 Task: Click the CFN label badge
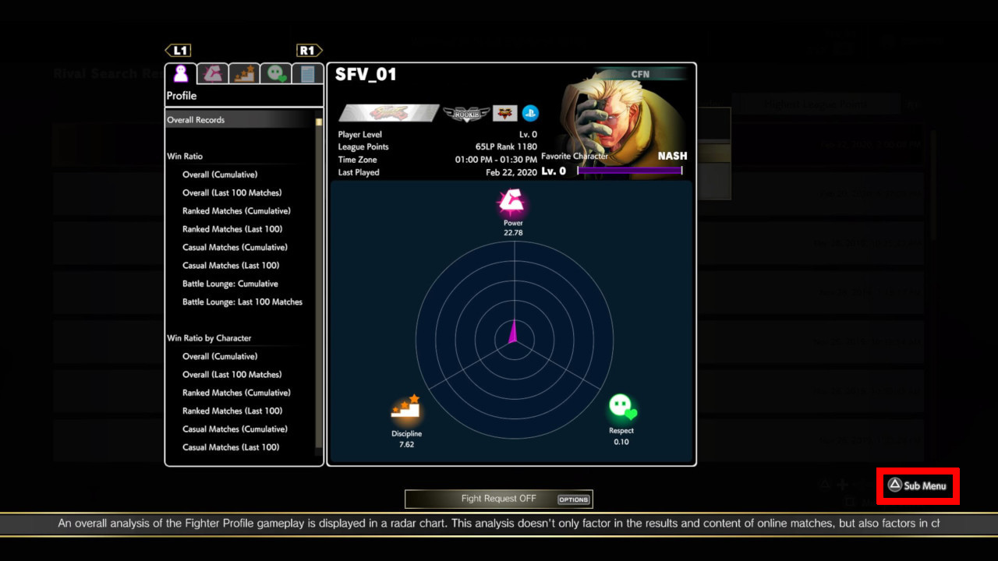[x=640, y=75]
